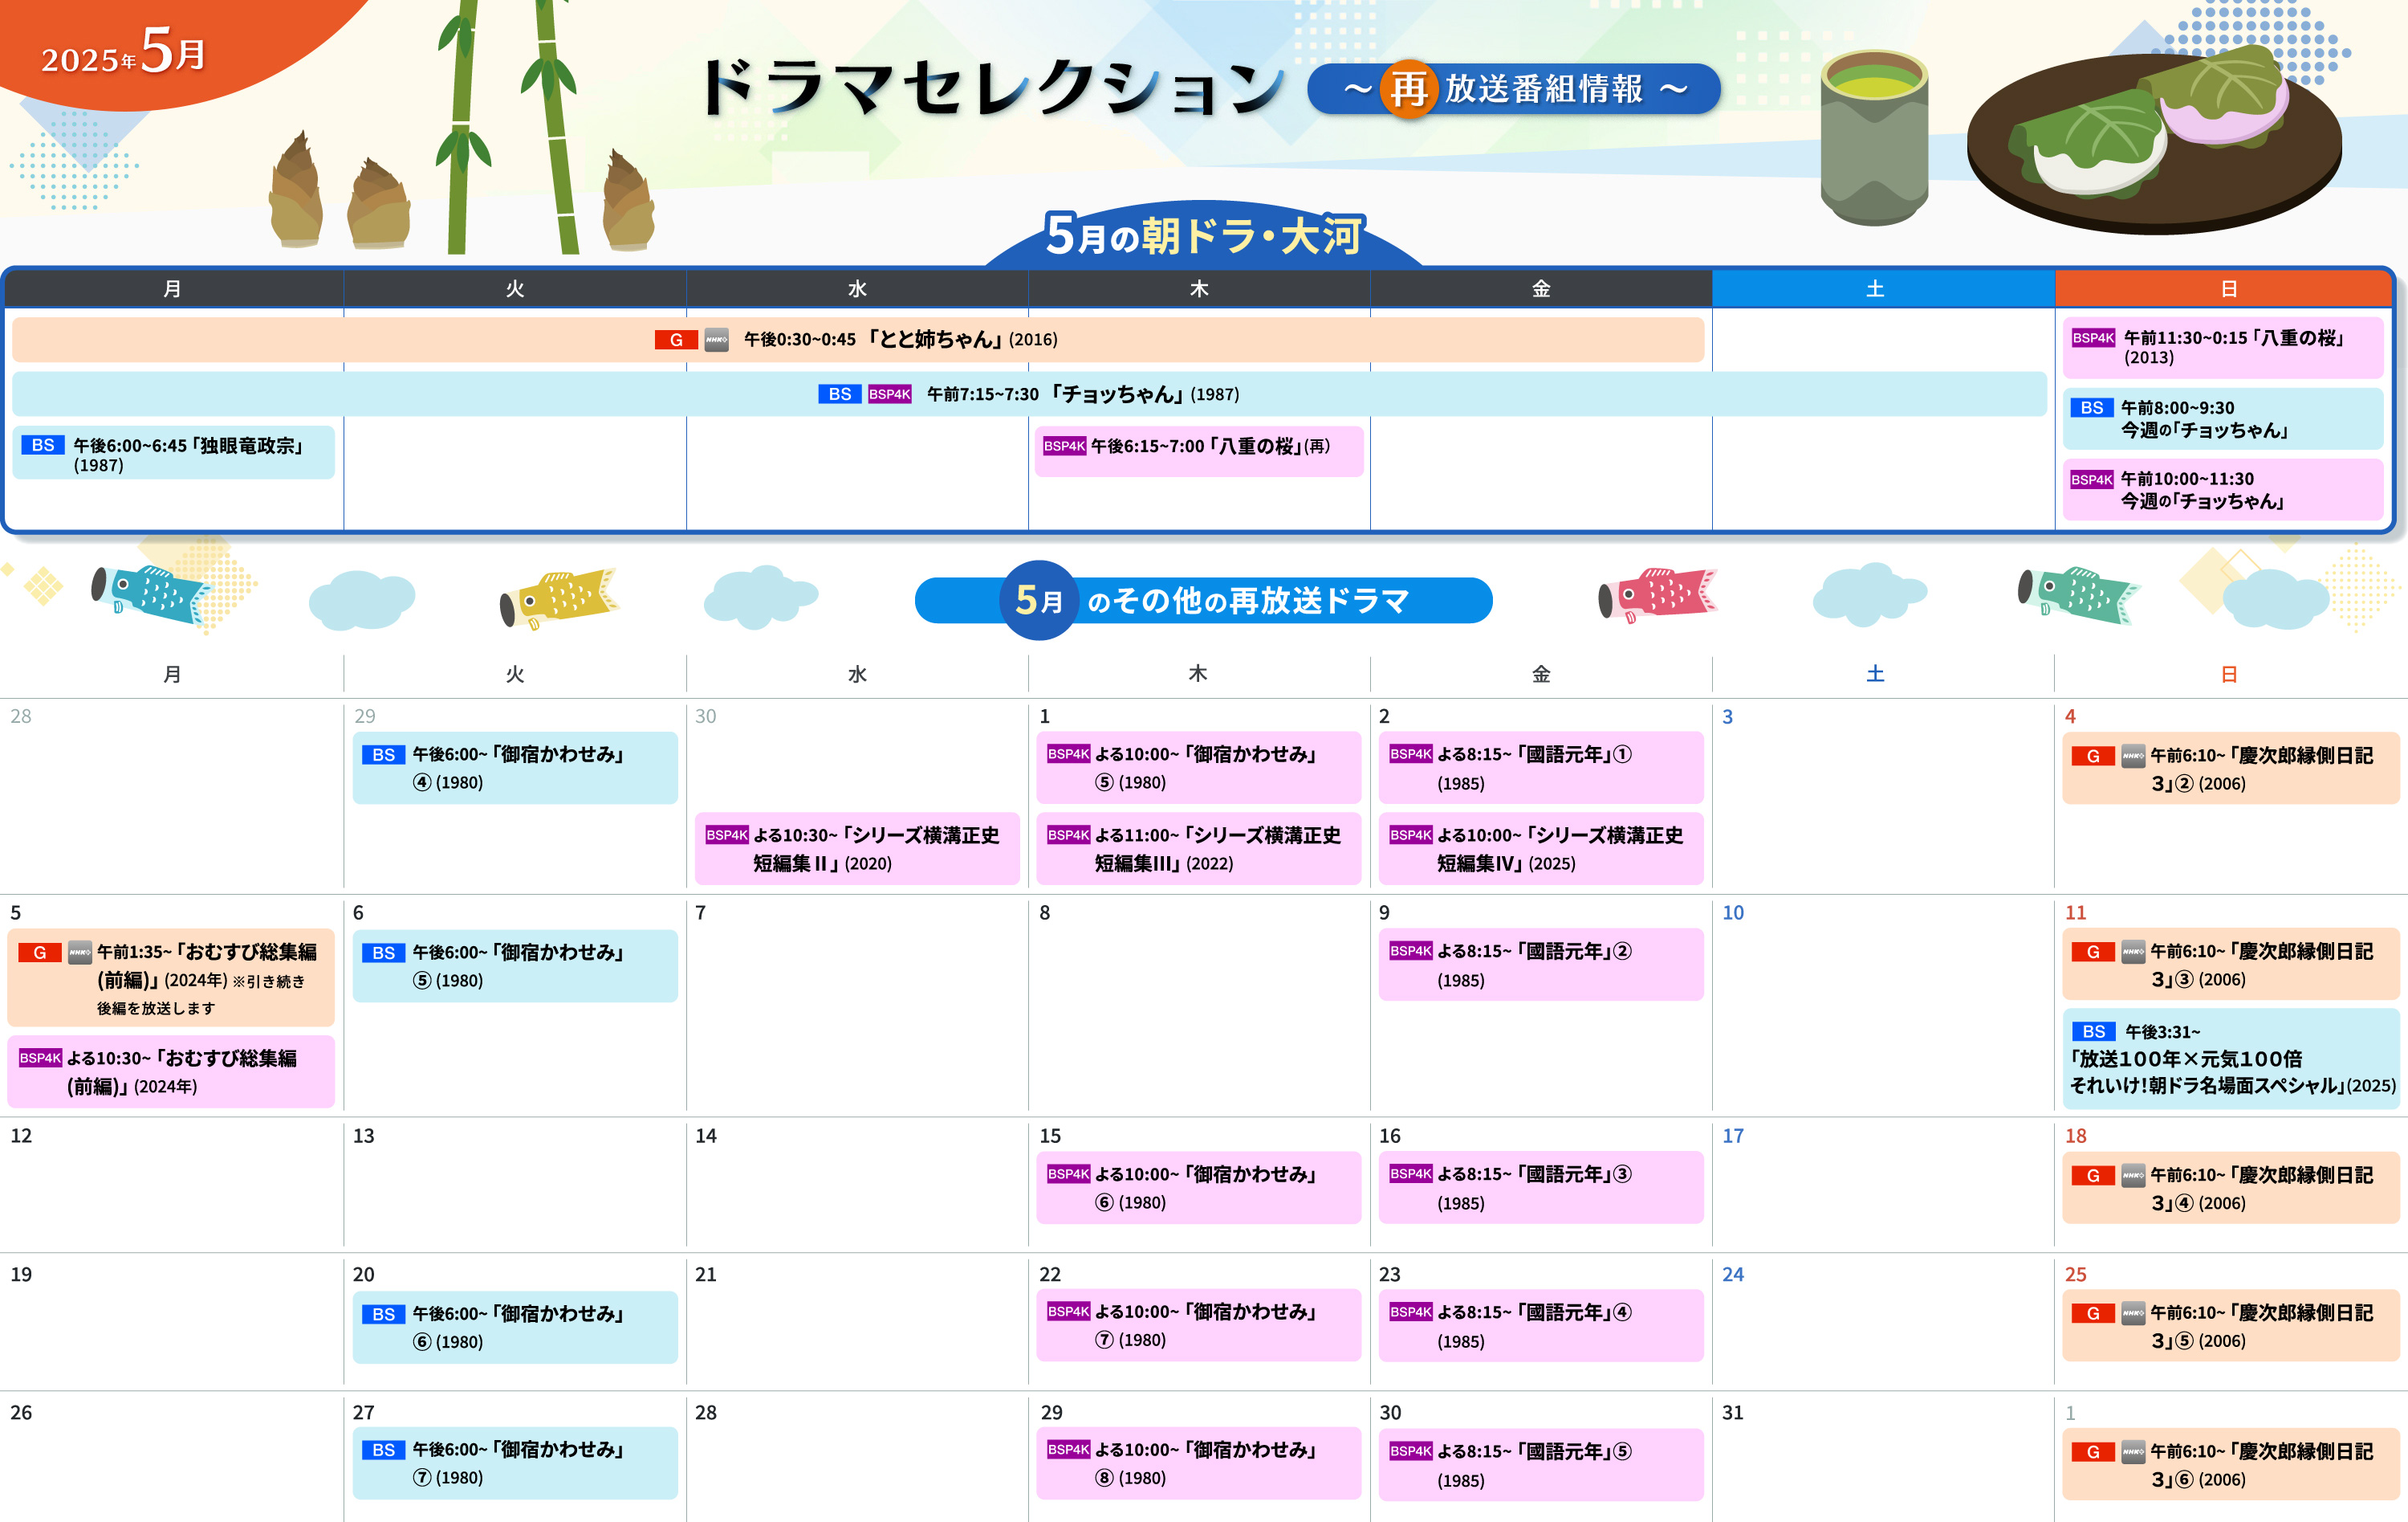Open the 午後6:15~7:00 八重の桜(再) entry
This screenshot has width=2408, height=1522.
point(1199,451)
